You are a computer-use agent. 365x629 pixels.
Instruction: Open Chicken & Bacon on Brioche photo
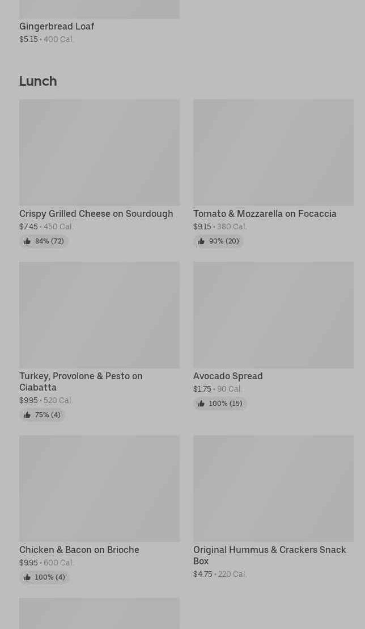pos(99,488)
